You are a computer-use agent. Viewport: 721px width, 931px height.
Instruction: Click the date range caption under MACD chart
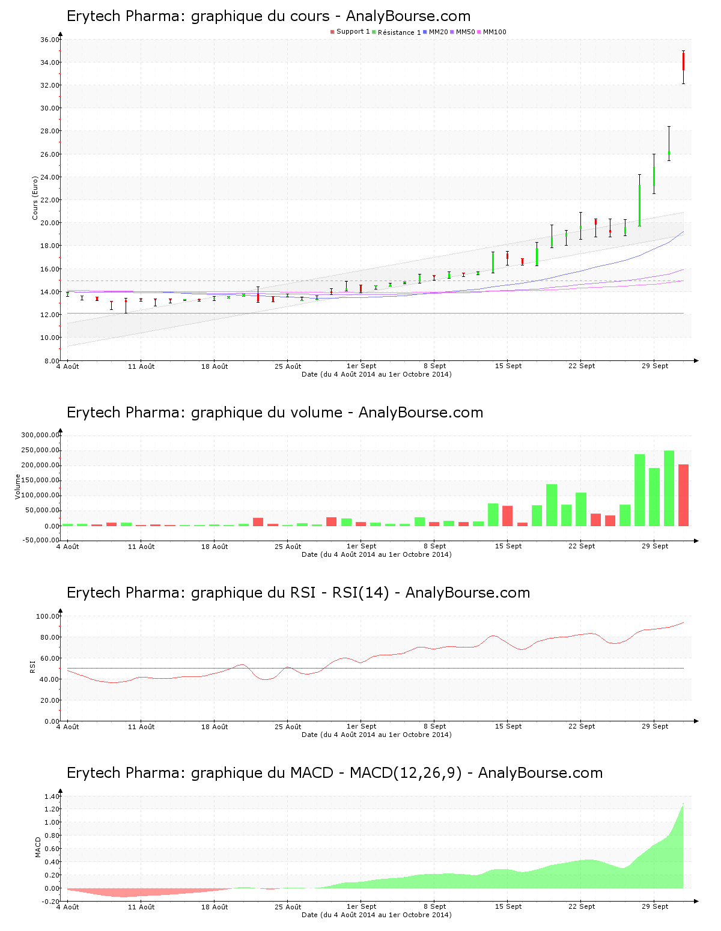376,915
